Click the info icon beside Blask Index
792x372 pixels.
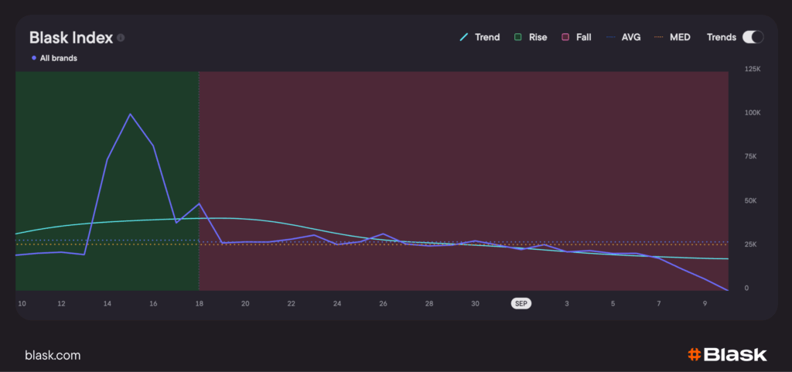pos(121,37)
